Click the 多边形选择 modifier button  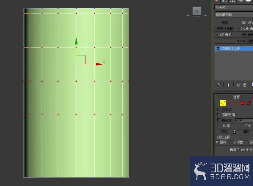245,29
